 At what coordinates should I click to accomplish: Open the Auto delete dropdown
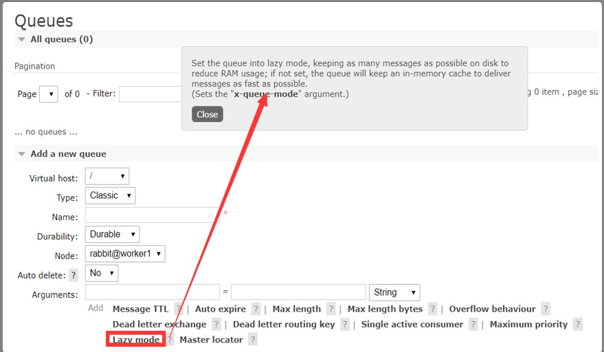[x=102, y=273]
